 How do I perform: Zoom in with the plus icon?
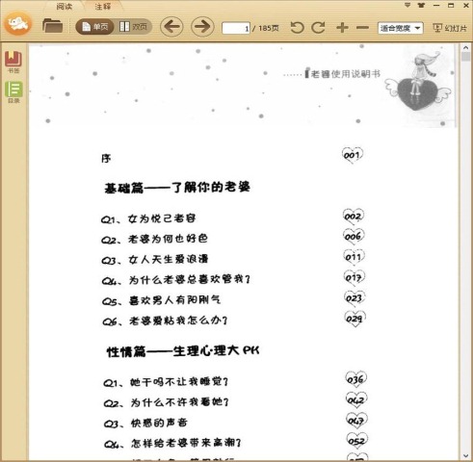tap(342, 28)
